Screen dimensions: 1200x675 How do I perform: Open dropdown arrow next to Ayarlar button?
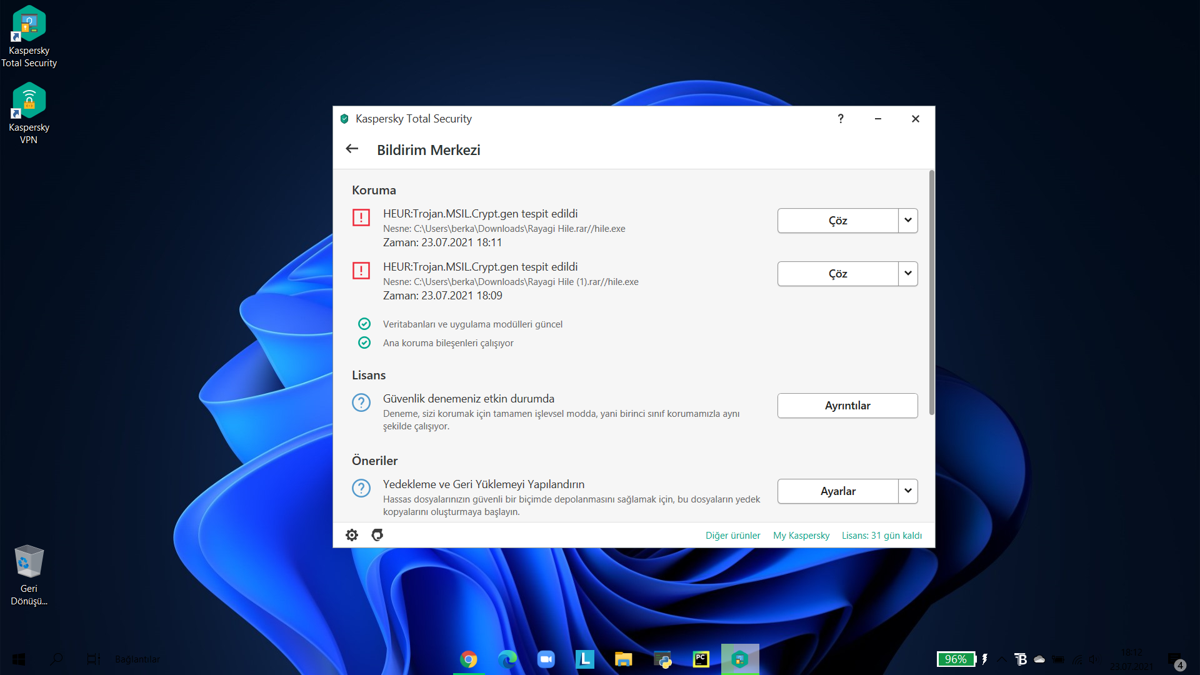(908, 491)
